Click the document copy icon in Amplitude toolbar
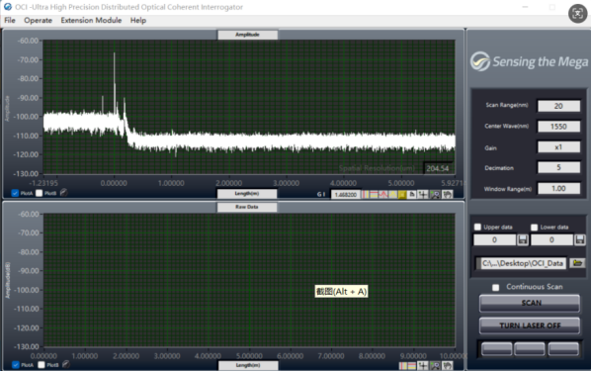This screenshot has width=592, height=372. pyautogui.click(x=411, y=194)
